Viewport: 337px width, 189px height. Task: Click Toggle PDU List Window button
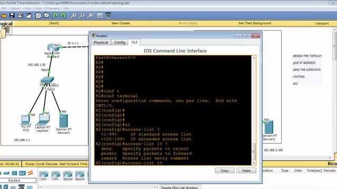pos(179,187)
